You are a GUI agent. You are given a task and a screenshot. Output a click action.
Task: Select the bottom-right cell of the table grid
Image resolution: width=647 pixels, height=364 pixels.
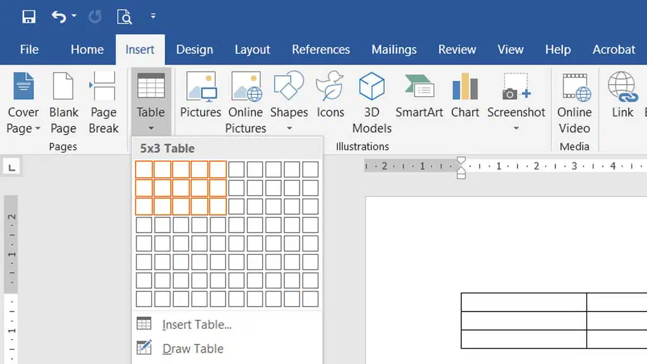[310, 299]
